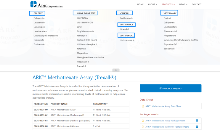The image size is (220, 130).
Task: Select Methotrexate under Cancer category
Action: (126, 18)
